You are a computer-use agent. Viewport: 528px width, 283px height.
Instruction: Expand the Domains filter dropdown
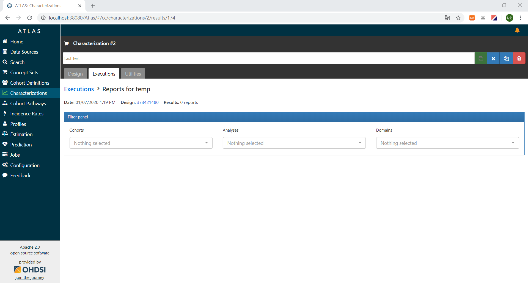click(x=447, y=143)
